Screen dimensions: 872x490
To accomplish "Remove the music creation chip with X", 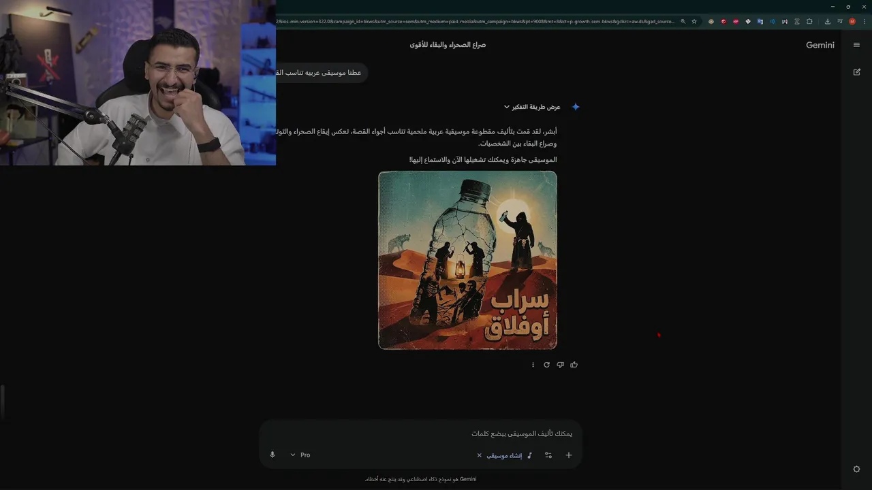I will pos(479,455).
